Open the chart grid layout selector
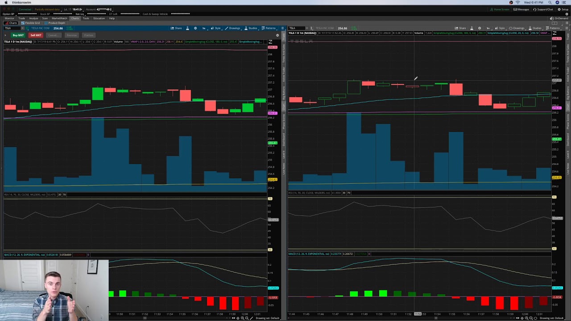 pyautogui.click(x=554, y=23)
